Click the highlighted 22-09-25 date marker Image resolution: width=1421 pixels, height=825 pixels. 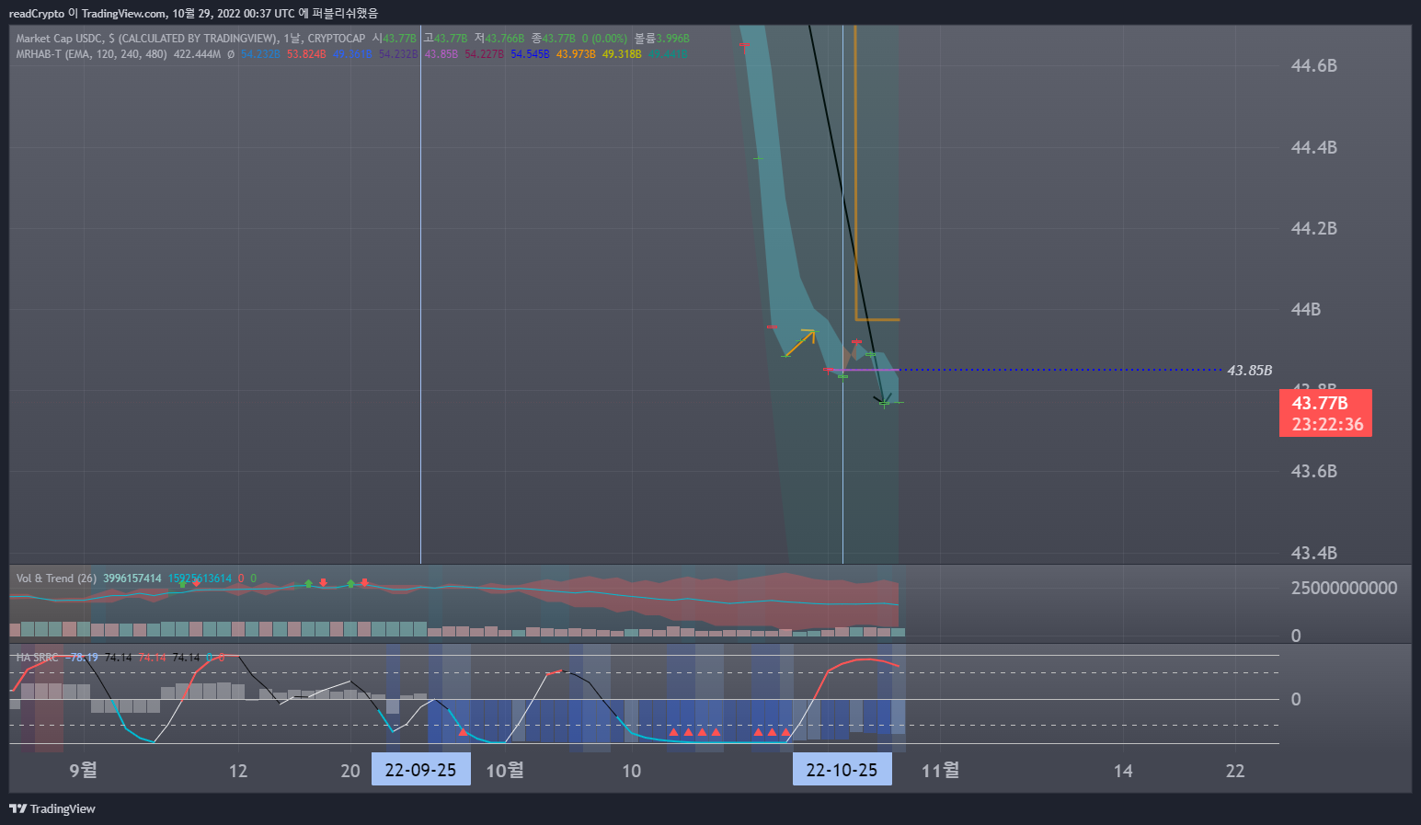coord(420,770)
